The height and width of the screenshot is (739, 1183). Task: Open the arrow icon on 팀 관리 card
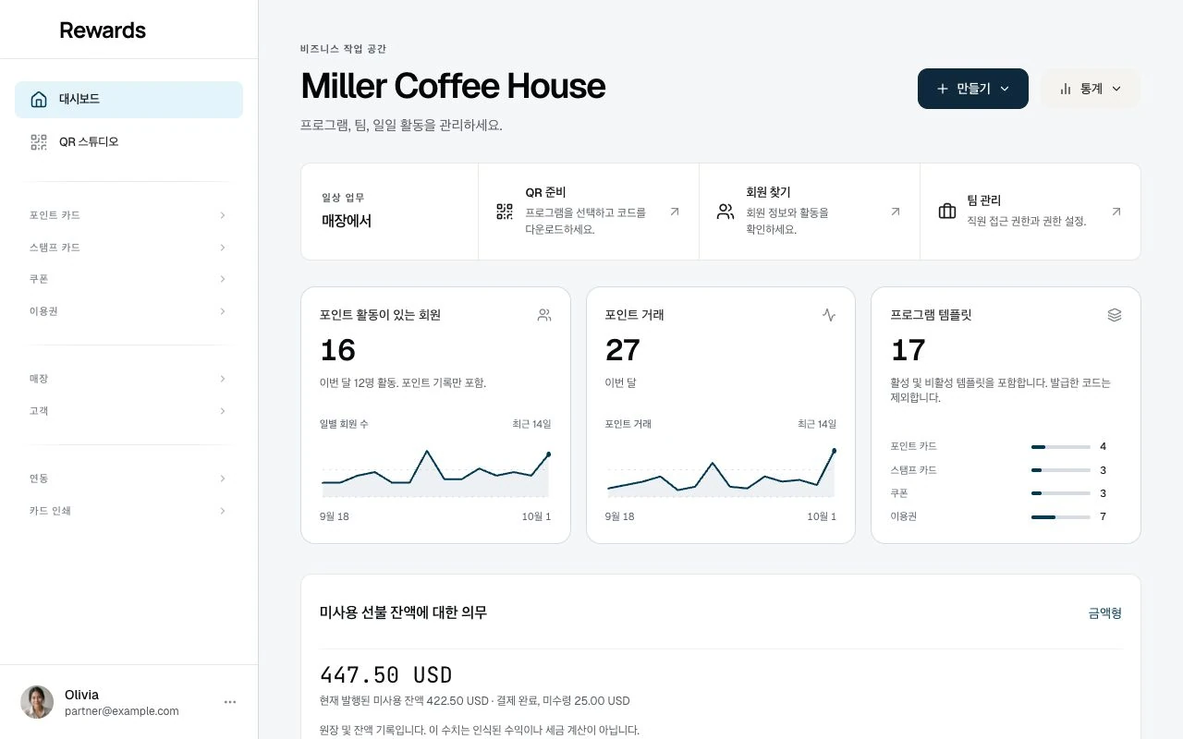[1116, 212]
